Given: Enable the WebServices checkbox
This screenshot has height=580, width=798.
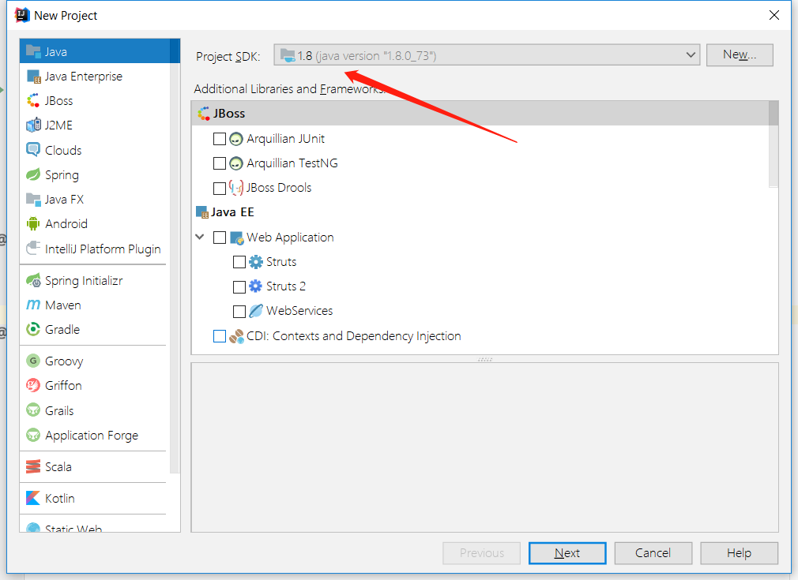Looking at the screenshot, I should click(239, 311).
